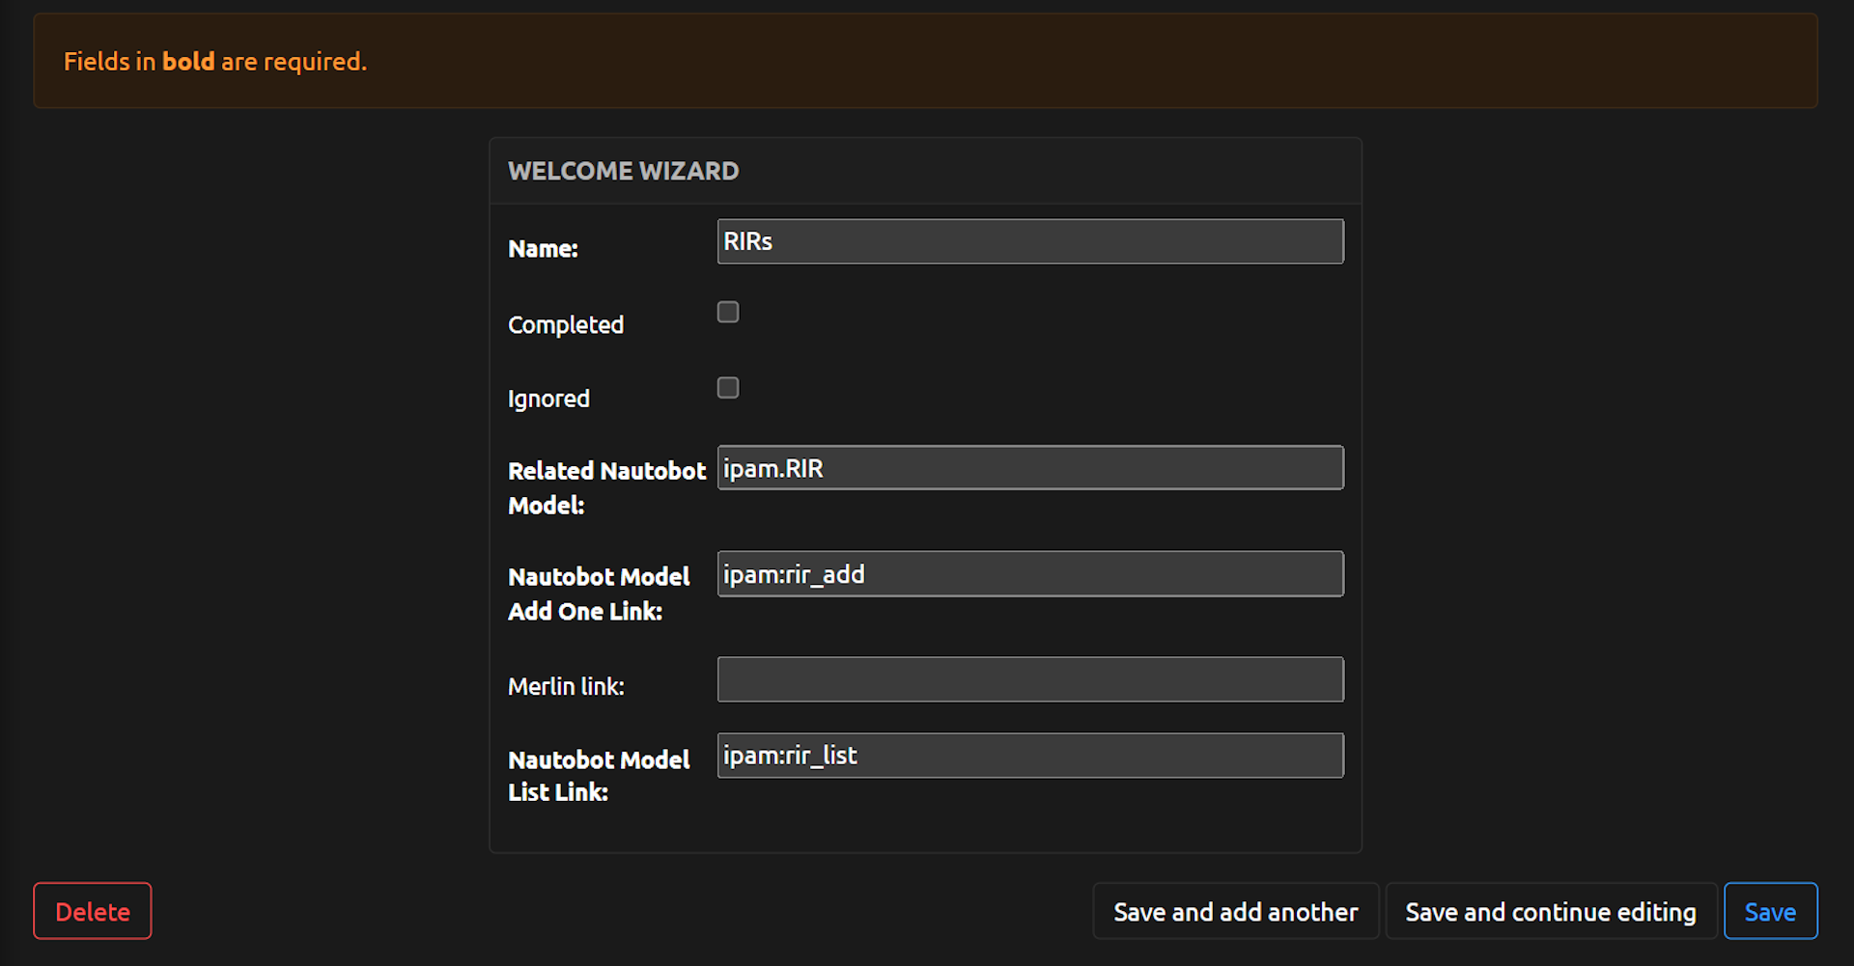The height and width of the screenshot is (966, 1854).
Task: Focus the Related Nautobot Model field
Action: pyautogui.click(x=1029, y=468)
